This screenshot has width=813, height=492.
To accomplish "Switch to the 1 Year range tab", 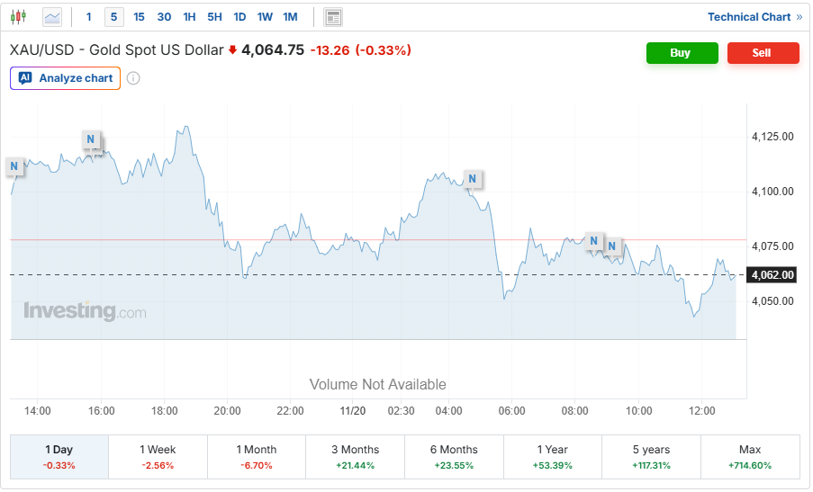I will [553, 457].
